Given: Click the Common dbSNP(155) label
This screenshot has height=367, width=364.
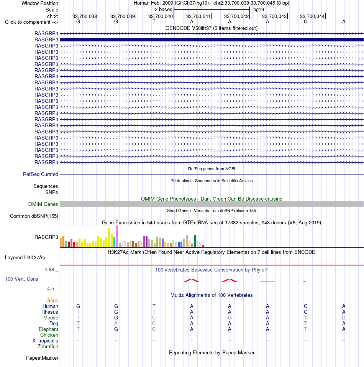Looking at the screenshot, I should 34,216.
